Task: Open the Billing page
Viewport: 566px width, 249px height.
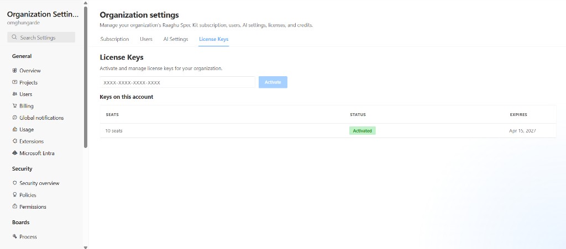Action: click(x=27, y=106)
